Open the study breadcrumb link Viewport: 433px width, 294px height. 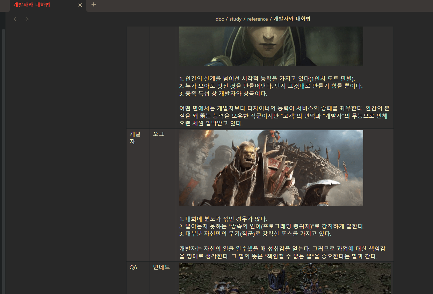[x=236, y=19]
